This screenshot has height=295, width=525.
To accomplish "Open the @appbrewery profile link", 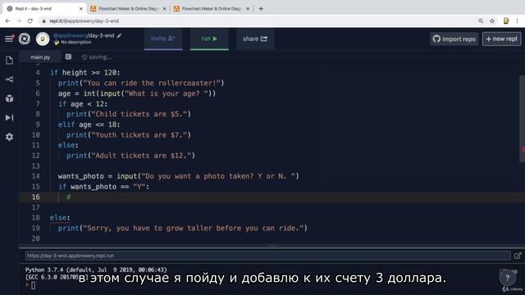I will click(x=70, y=35).
